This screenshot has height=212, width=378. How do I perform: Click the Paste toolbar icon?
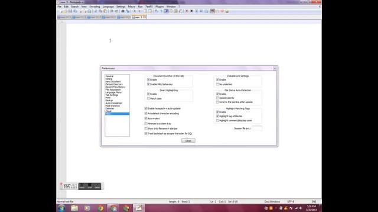[x=105, y=11]
